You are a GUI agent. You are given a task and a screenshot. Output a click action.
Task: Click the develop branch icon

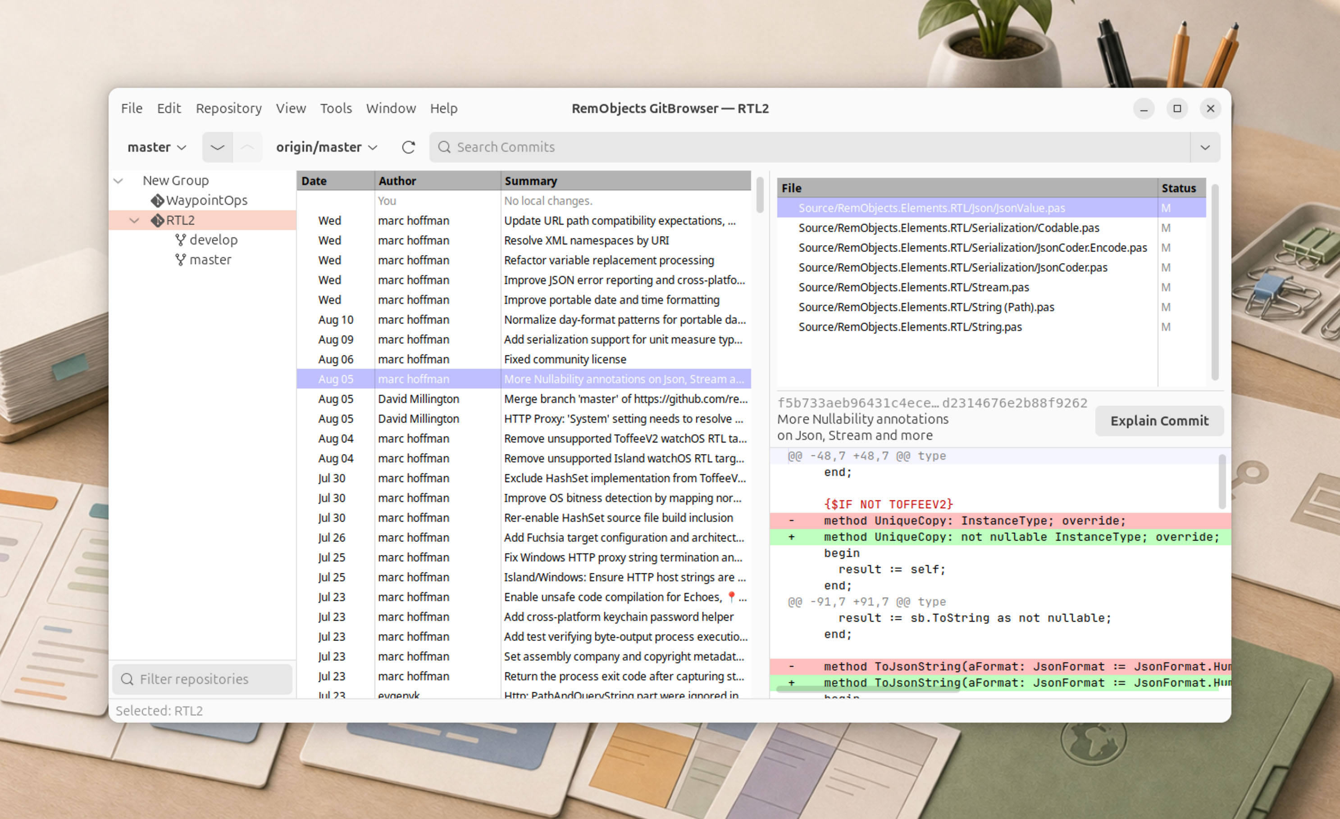pos(181,240)
